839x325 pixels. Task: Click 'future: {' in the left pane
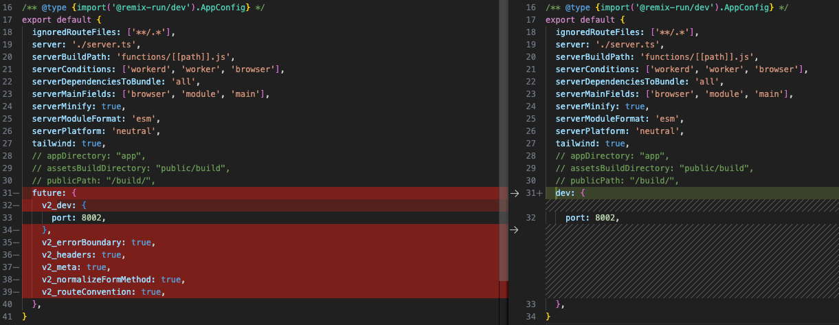tap(54, 193)
